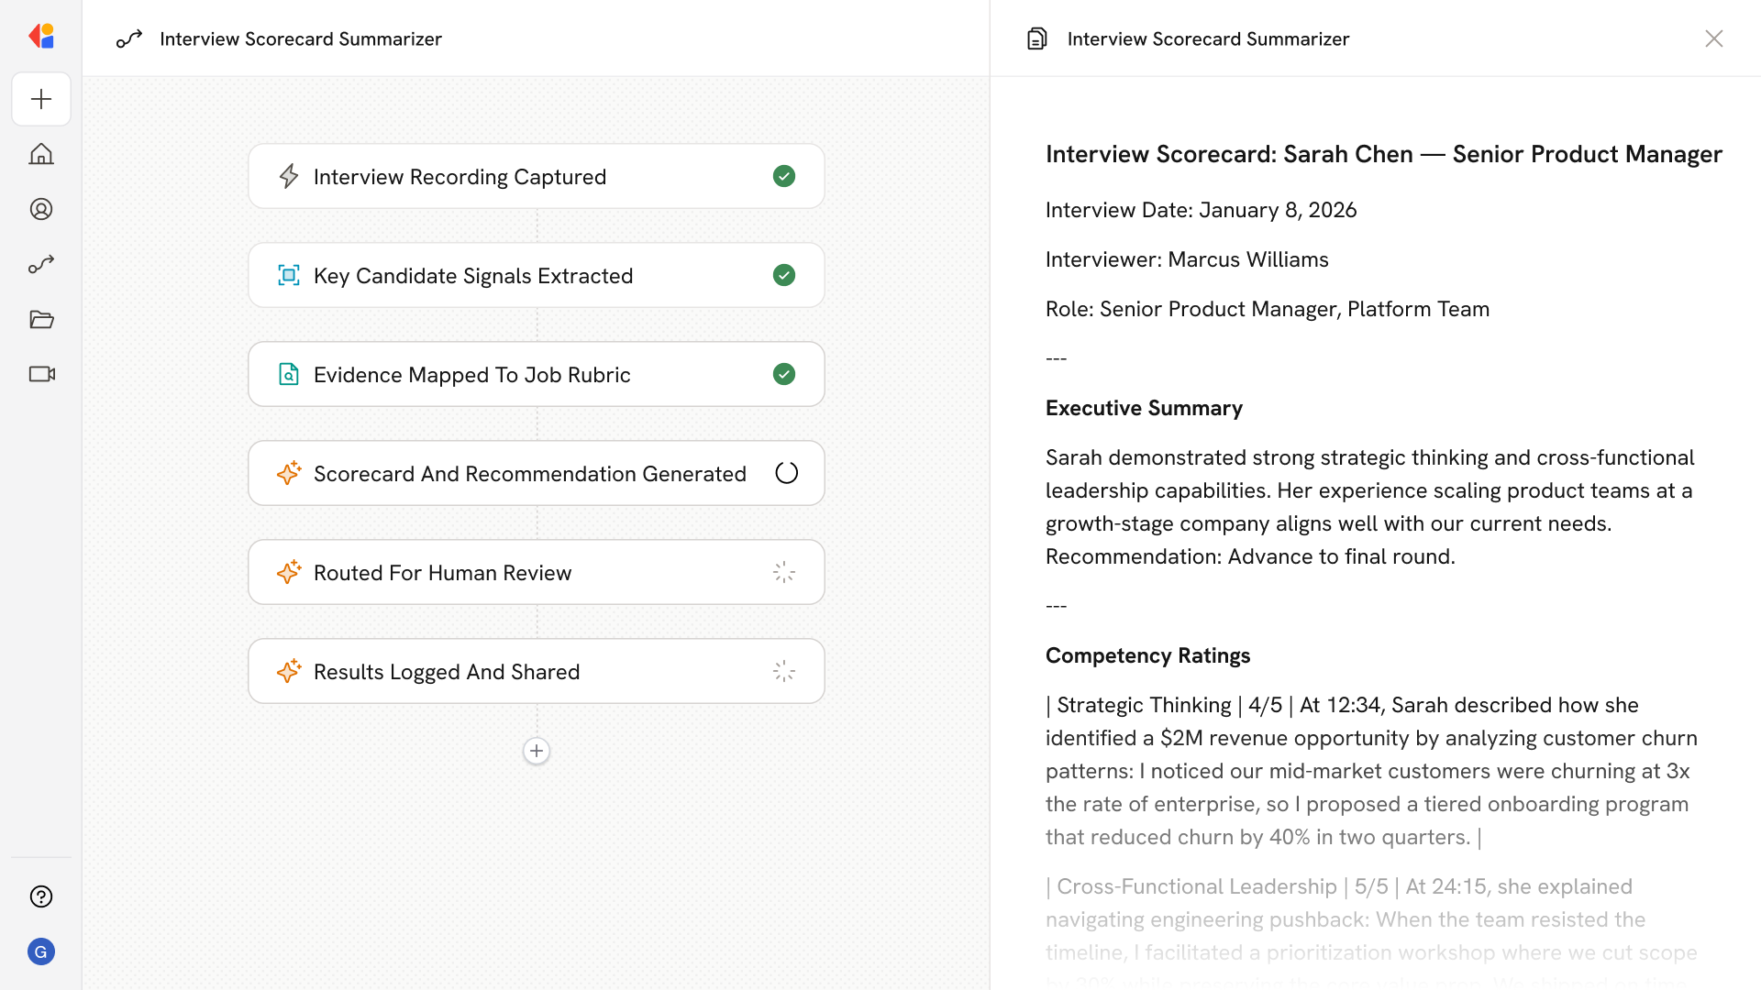This screenshot has height=990, width=1761.
Task: Click the extraction icon on Key Candidate Signals
Action: click(289, 275)
